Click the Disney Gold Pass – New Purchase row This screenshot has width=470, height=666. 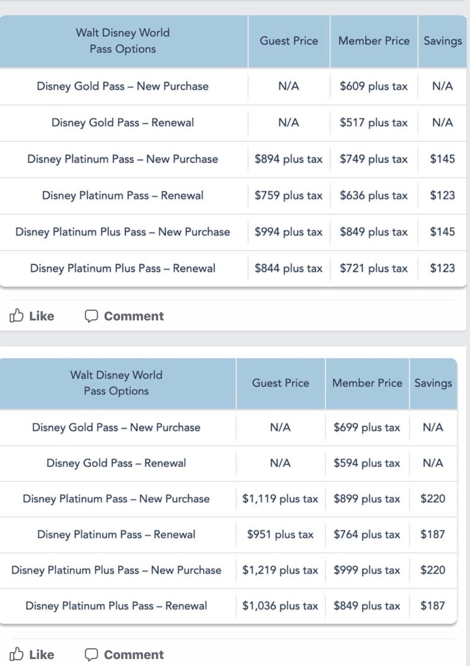pos(122,86)
